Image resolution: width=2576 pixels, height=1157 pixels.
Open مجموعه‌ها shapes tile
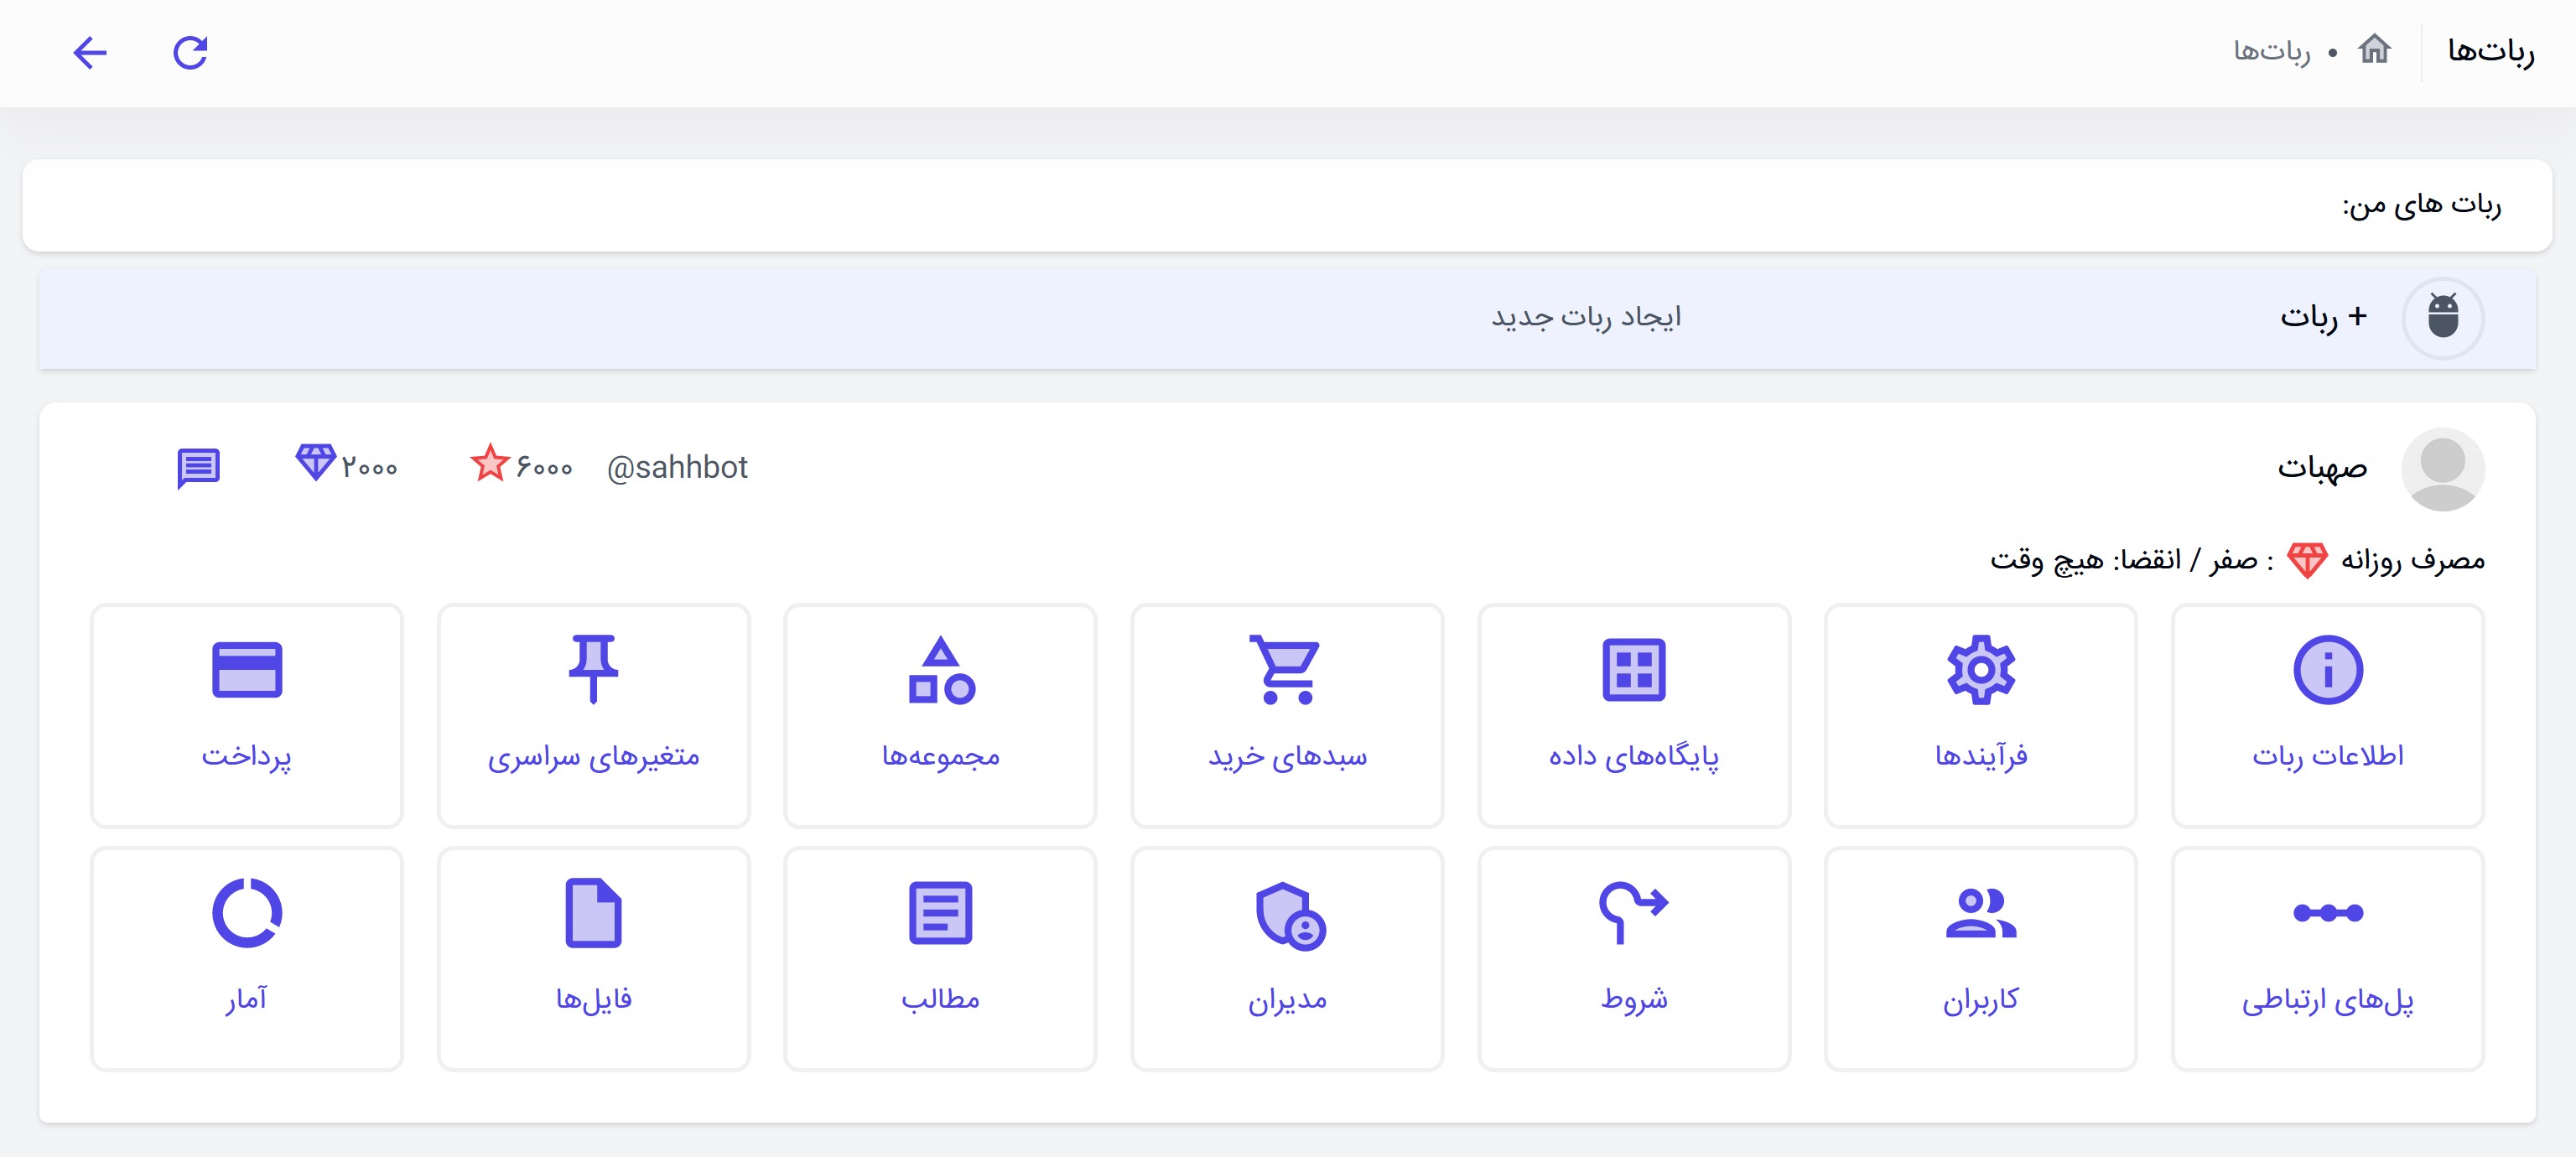point(940,715)
